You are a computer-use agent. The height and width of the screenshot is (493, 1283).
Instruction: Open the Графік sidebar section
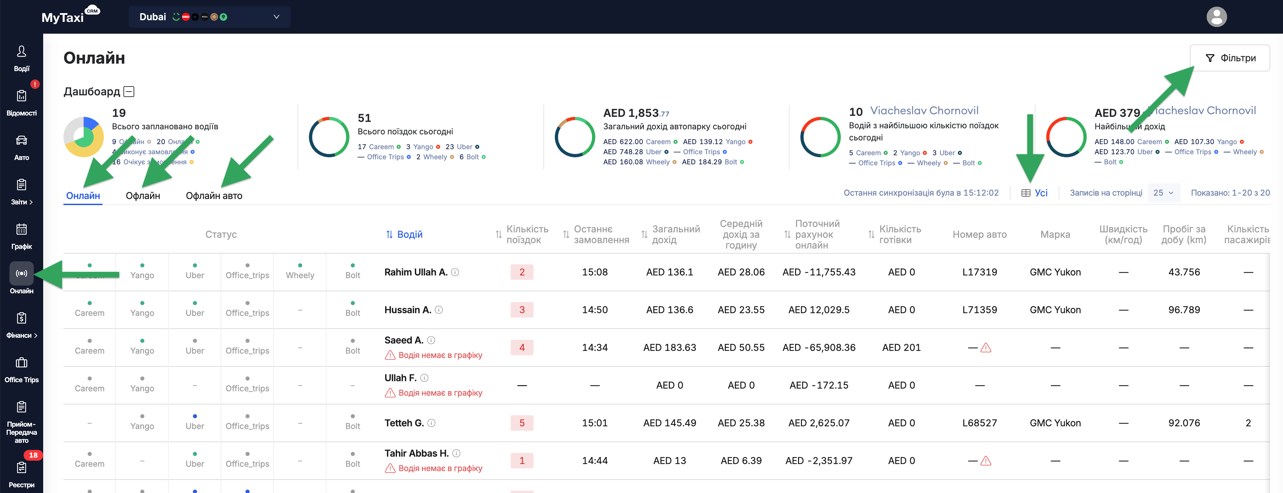[21, 236]
